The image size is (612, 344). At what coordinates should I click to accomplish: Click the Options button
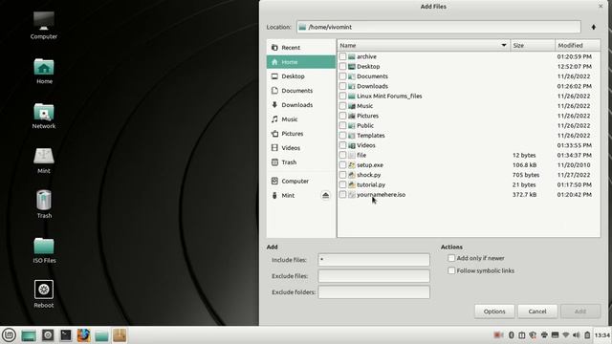pyautogui.click(x=494, y=312)
